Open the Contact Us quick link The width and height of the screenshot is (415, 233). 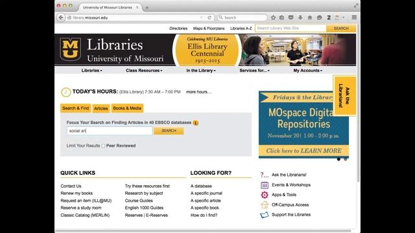(x=71, y=186)
